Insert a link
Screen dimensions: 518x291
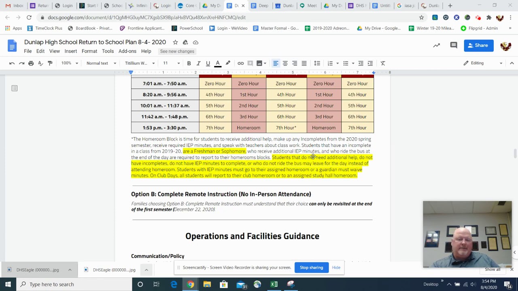tap(241, 63)
